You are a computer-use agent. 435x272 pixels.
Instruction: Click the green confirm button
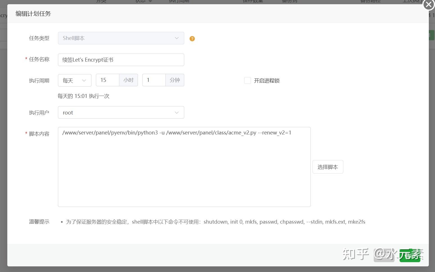(410, 255)
